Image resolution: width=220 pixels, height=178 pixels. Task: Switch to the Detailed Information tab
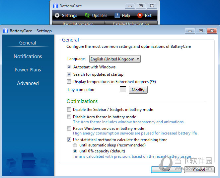coord(131,23)
